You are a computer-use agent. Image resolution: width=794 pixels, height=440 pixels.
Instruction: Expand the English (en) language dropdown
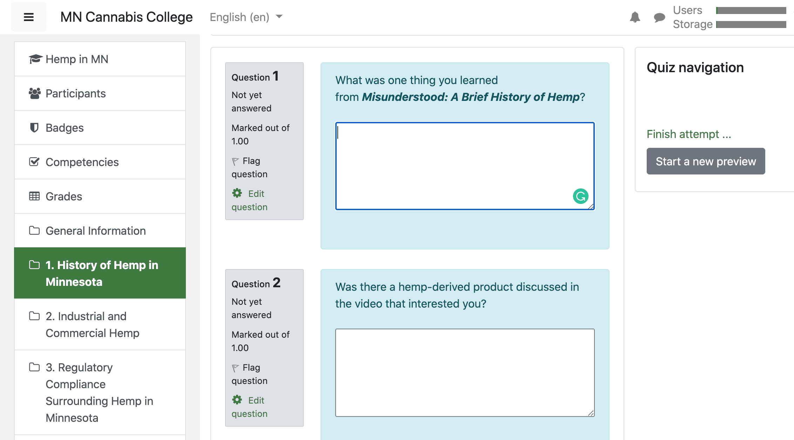[246, 17]
